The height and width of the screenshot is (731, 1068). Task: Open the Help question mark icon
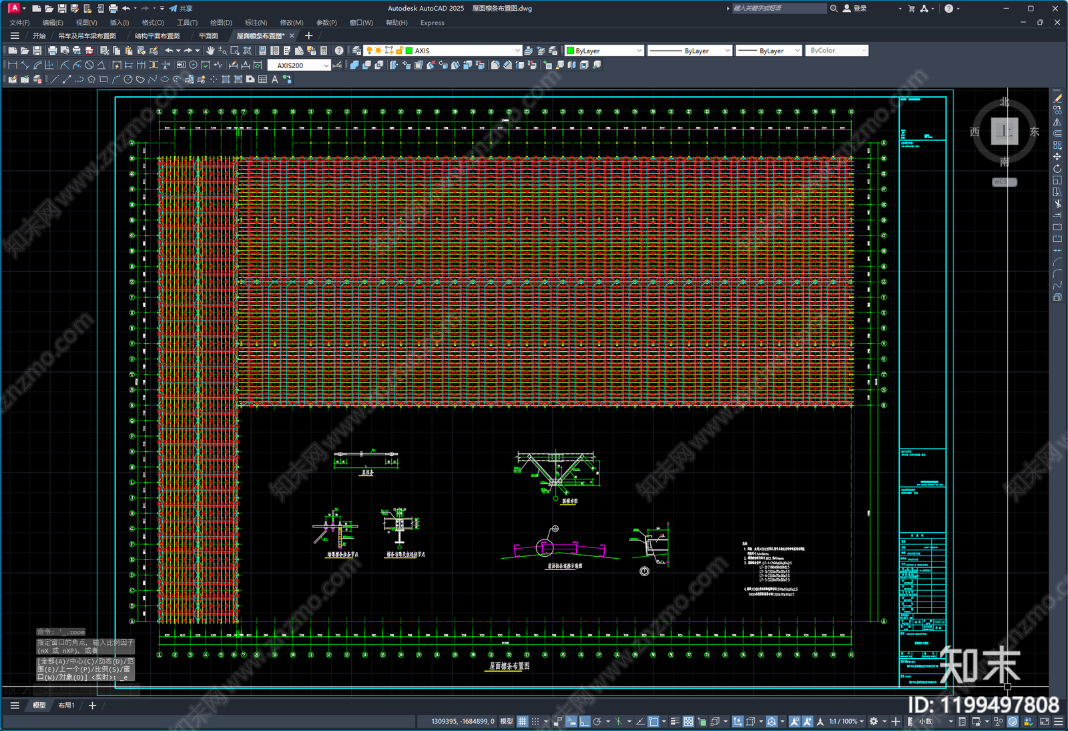[x=339, y=51]
